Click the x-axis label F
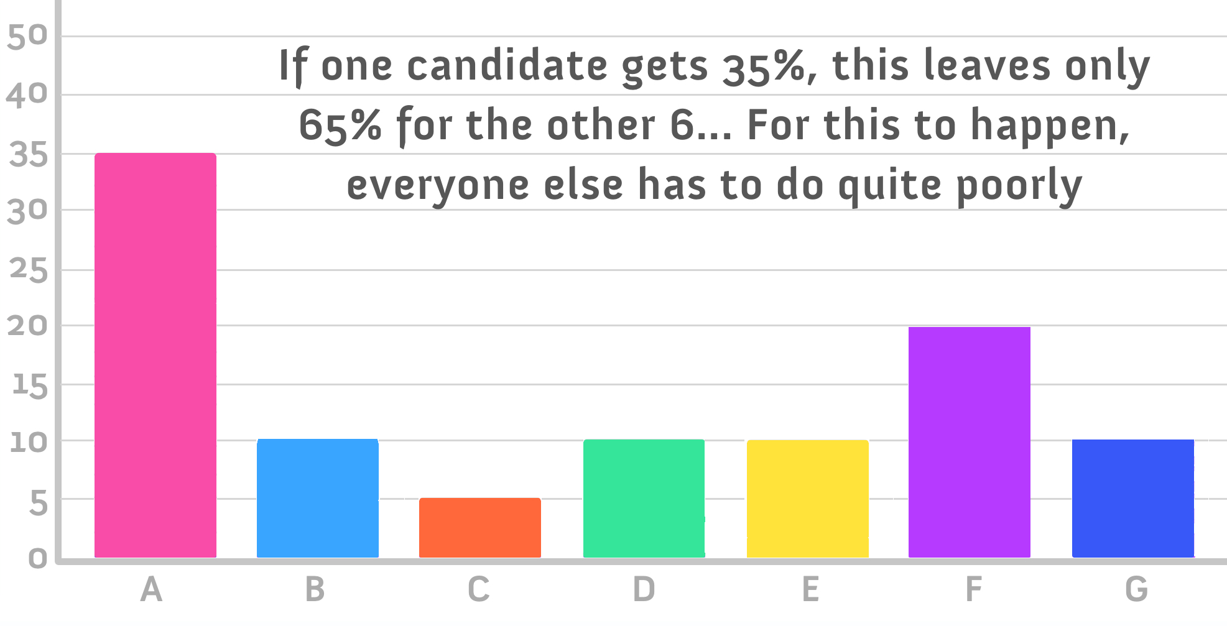 tap(973, 589)
